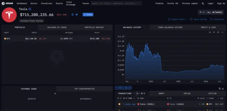Click the Coinbase Prime Custody tag
The image size is (227, 111).
point(31,21)
